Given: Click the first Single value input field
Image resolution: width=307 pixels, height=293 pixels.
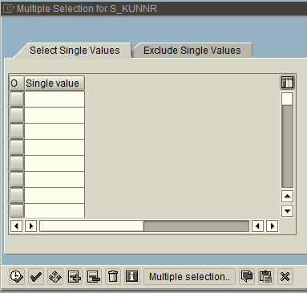Looking at the screenshot, I should [55, 100].
